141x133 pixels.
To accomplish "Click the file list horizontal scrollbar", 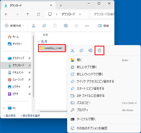I will [53, 111].
